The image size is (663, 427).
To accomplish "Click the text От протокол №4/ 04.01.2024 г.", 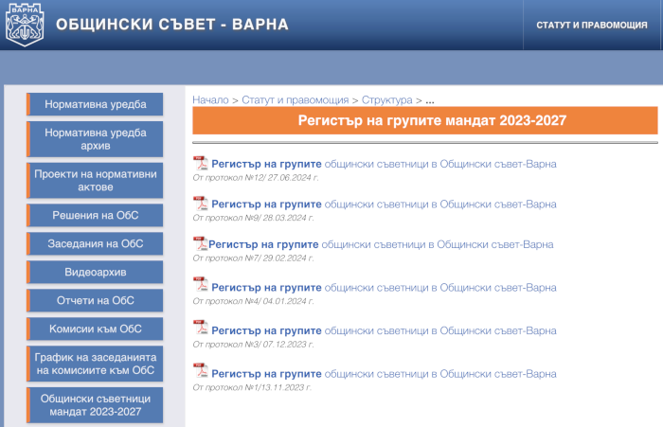I will [253, 301].
